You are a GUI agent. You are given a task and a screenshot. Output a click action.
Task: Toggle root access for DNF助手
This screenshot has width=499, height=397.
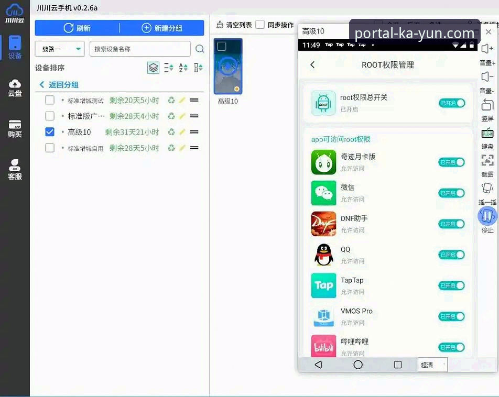pyautogui.click(x=452, y=224)
